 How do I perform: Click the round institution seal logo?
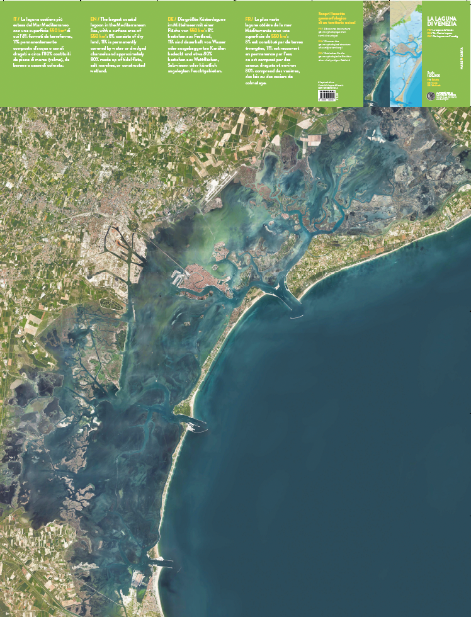[x=431, y=96]
